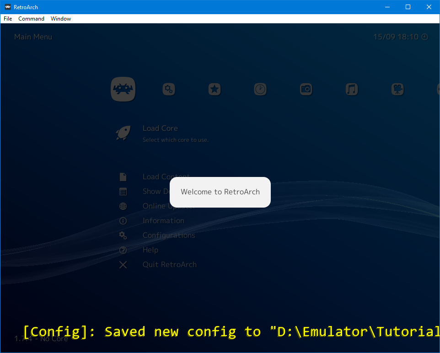
Task: Select the RetroArch Main Menu invader icon
Action: [x=123, y=89]
